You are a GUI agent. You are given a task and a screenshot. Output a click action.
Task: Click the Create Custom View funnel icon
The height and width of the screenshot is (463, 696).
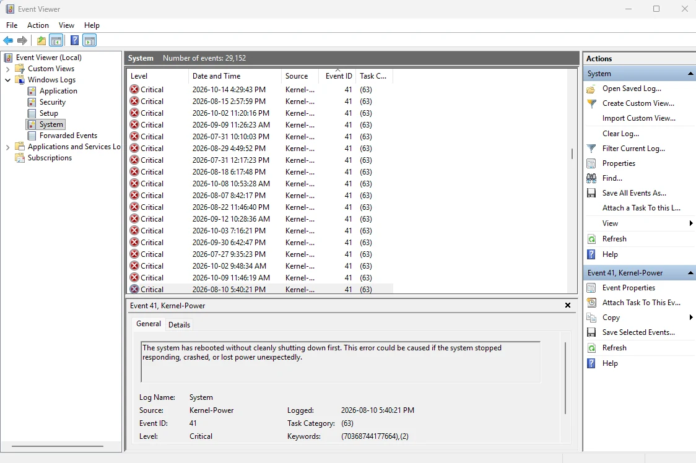[x=591, y=103]
